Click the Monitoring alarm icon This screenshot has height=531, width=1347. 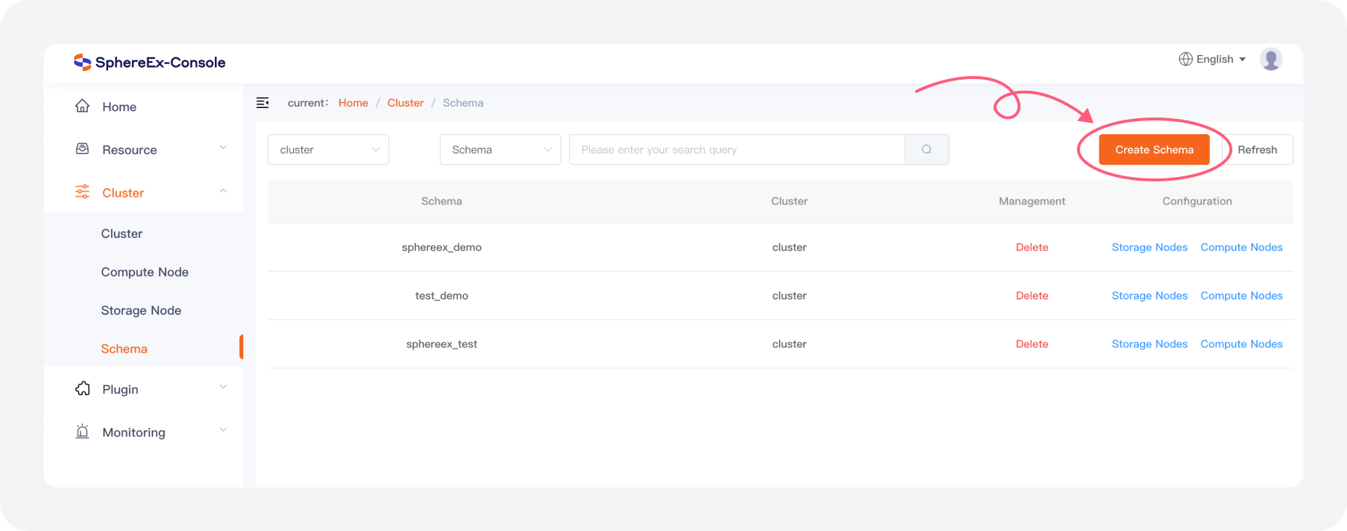pos(83,432)
